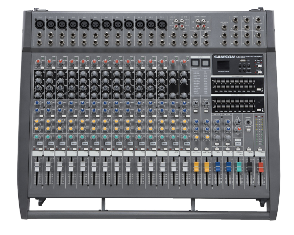The height and width of the screenshot is (235, 294).
Task: Click the power amp mode switch near the USB port
Action: 259,66
